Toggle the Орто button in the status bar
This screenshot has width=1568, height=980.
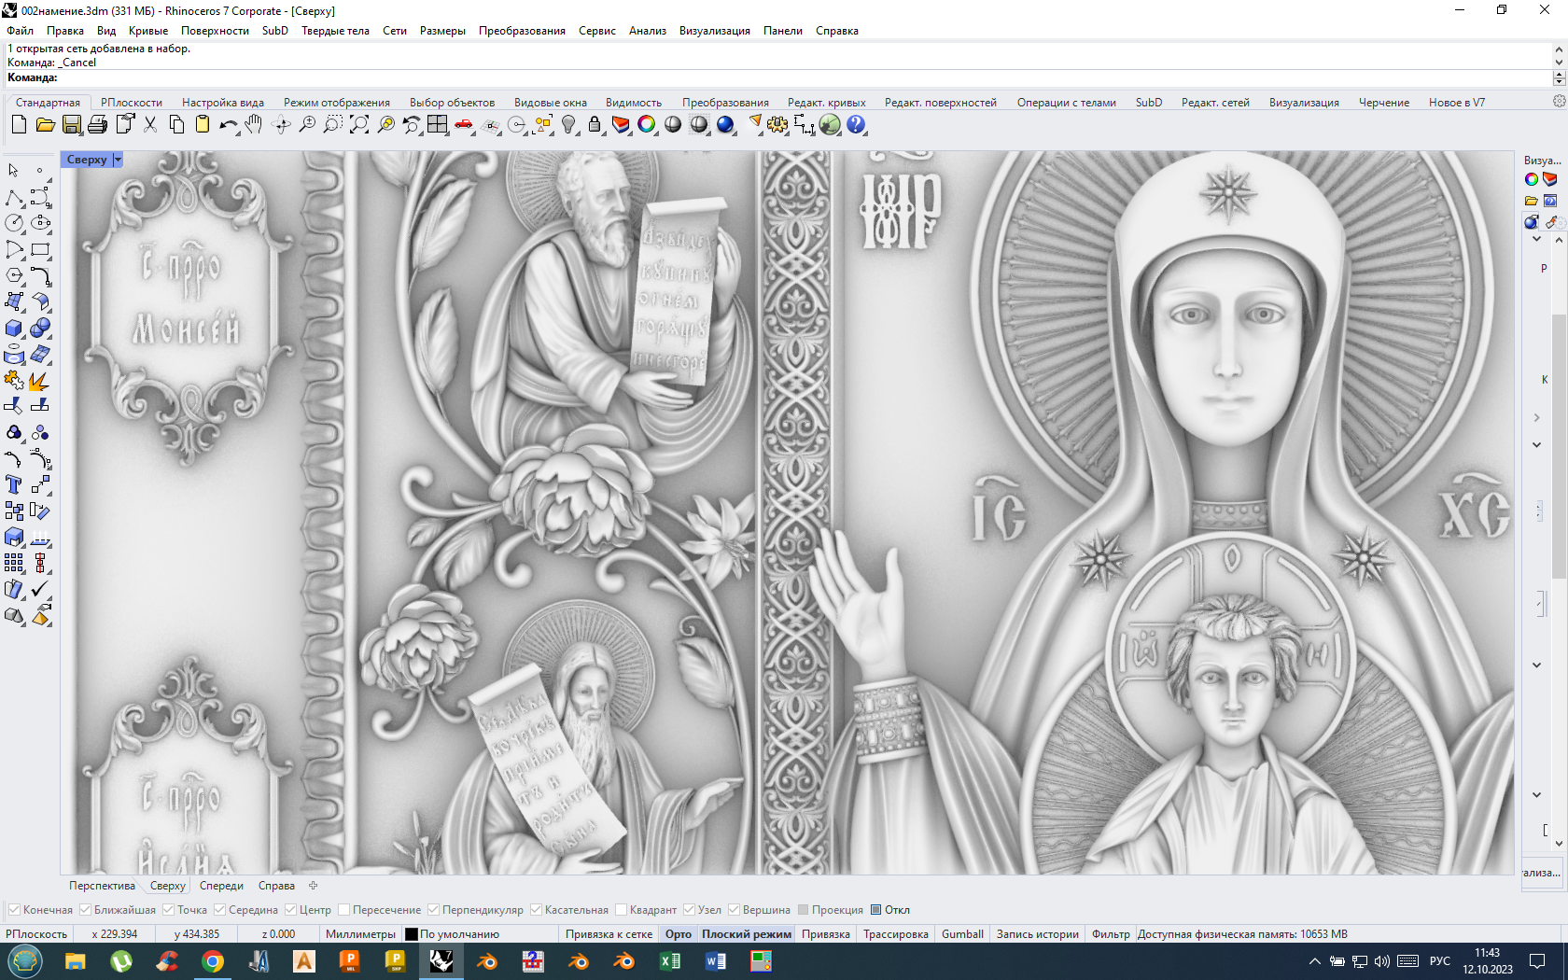tap(679, 934)
